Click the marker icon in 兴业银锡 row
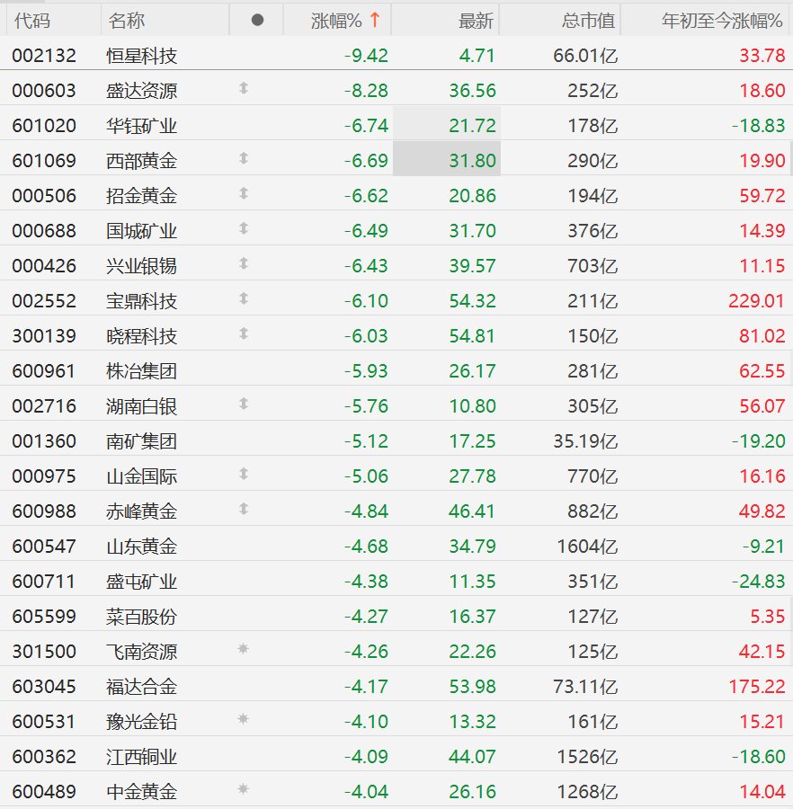Screen dimensions: 793x809 pyautogui.click(x=244, y=264)
